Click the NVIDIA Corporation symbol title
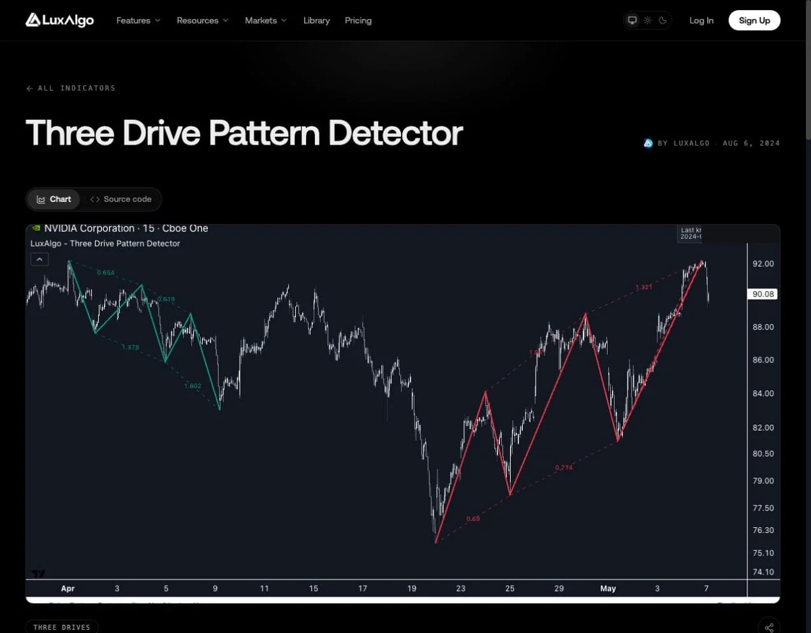 point(89,228)
